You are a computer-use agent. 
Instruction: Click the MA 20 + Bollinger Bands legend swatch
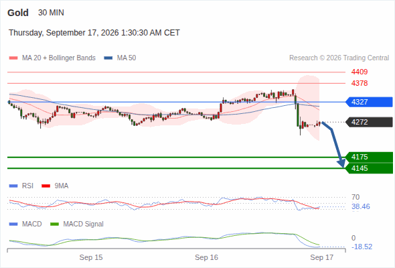click(13, 58)
